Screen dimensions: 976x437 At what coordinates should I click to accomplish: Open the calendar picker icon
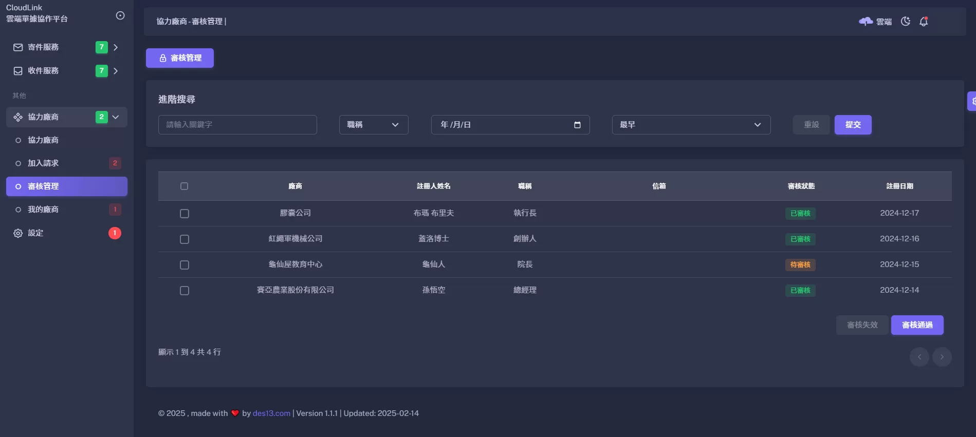(577, 125)
